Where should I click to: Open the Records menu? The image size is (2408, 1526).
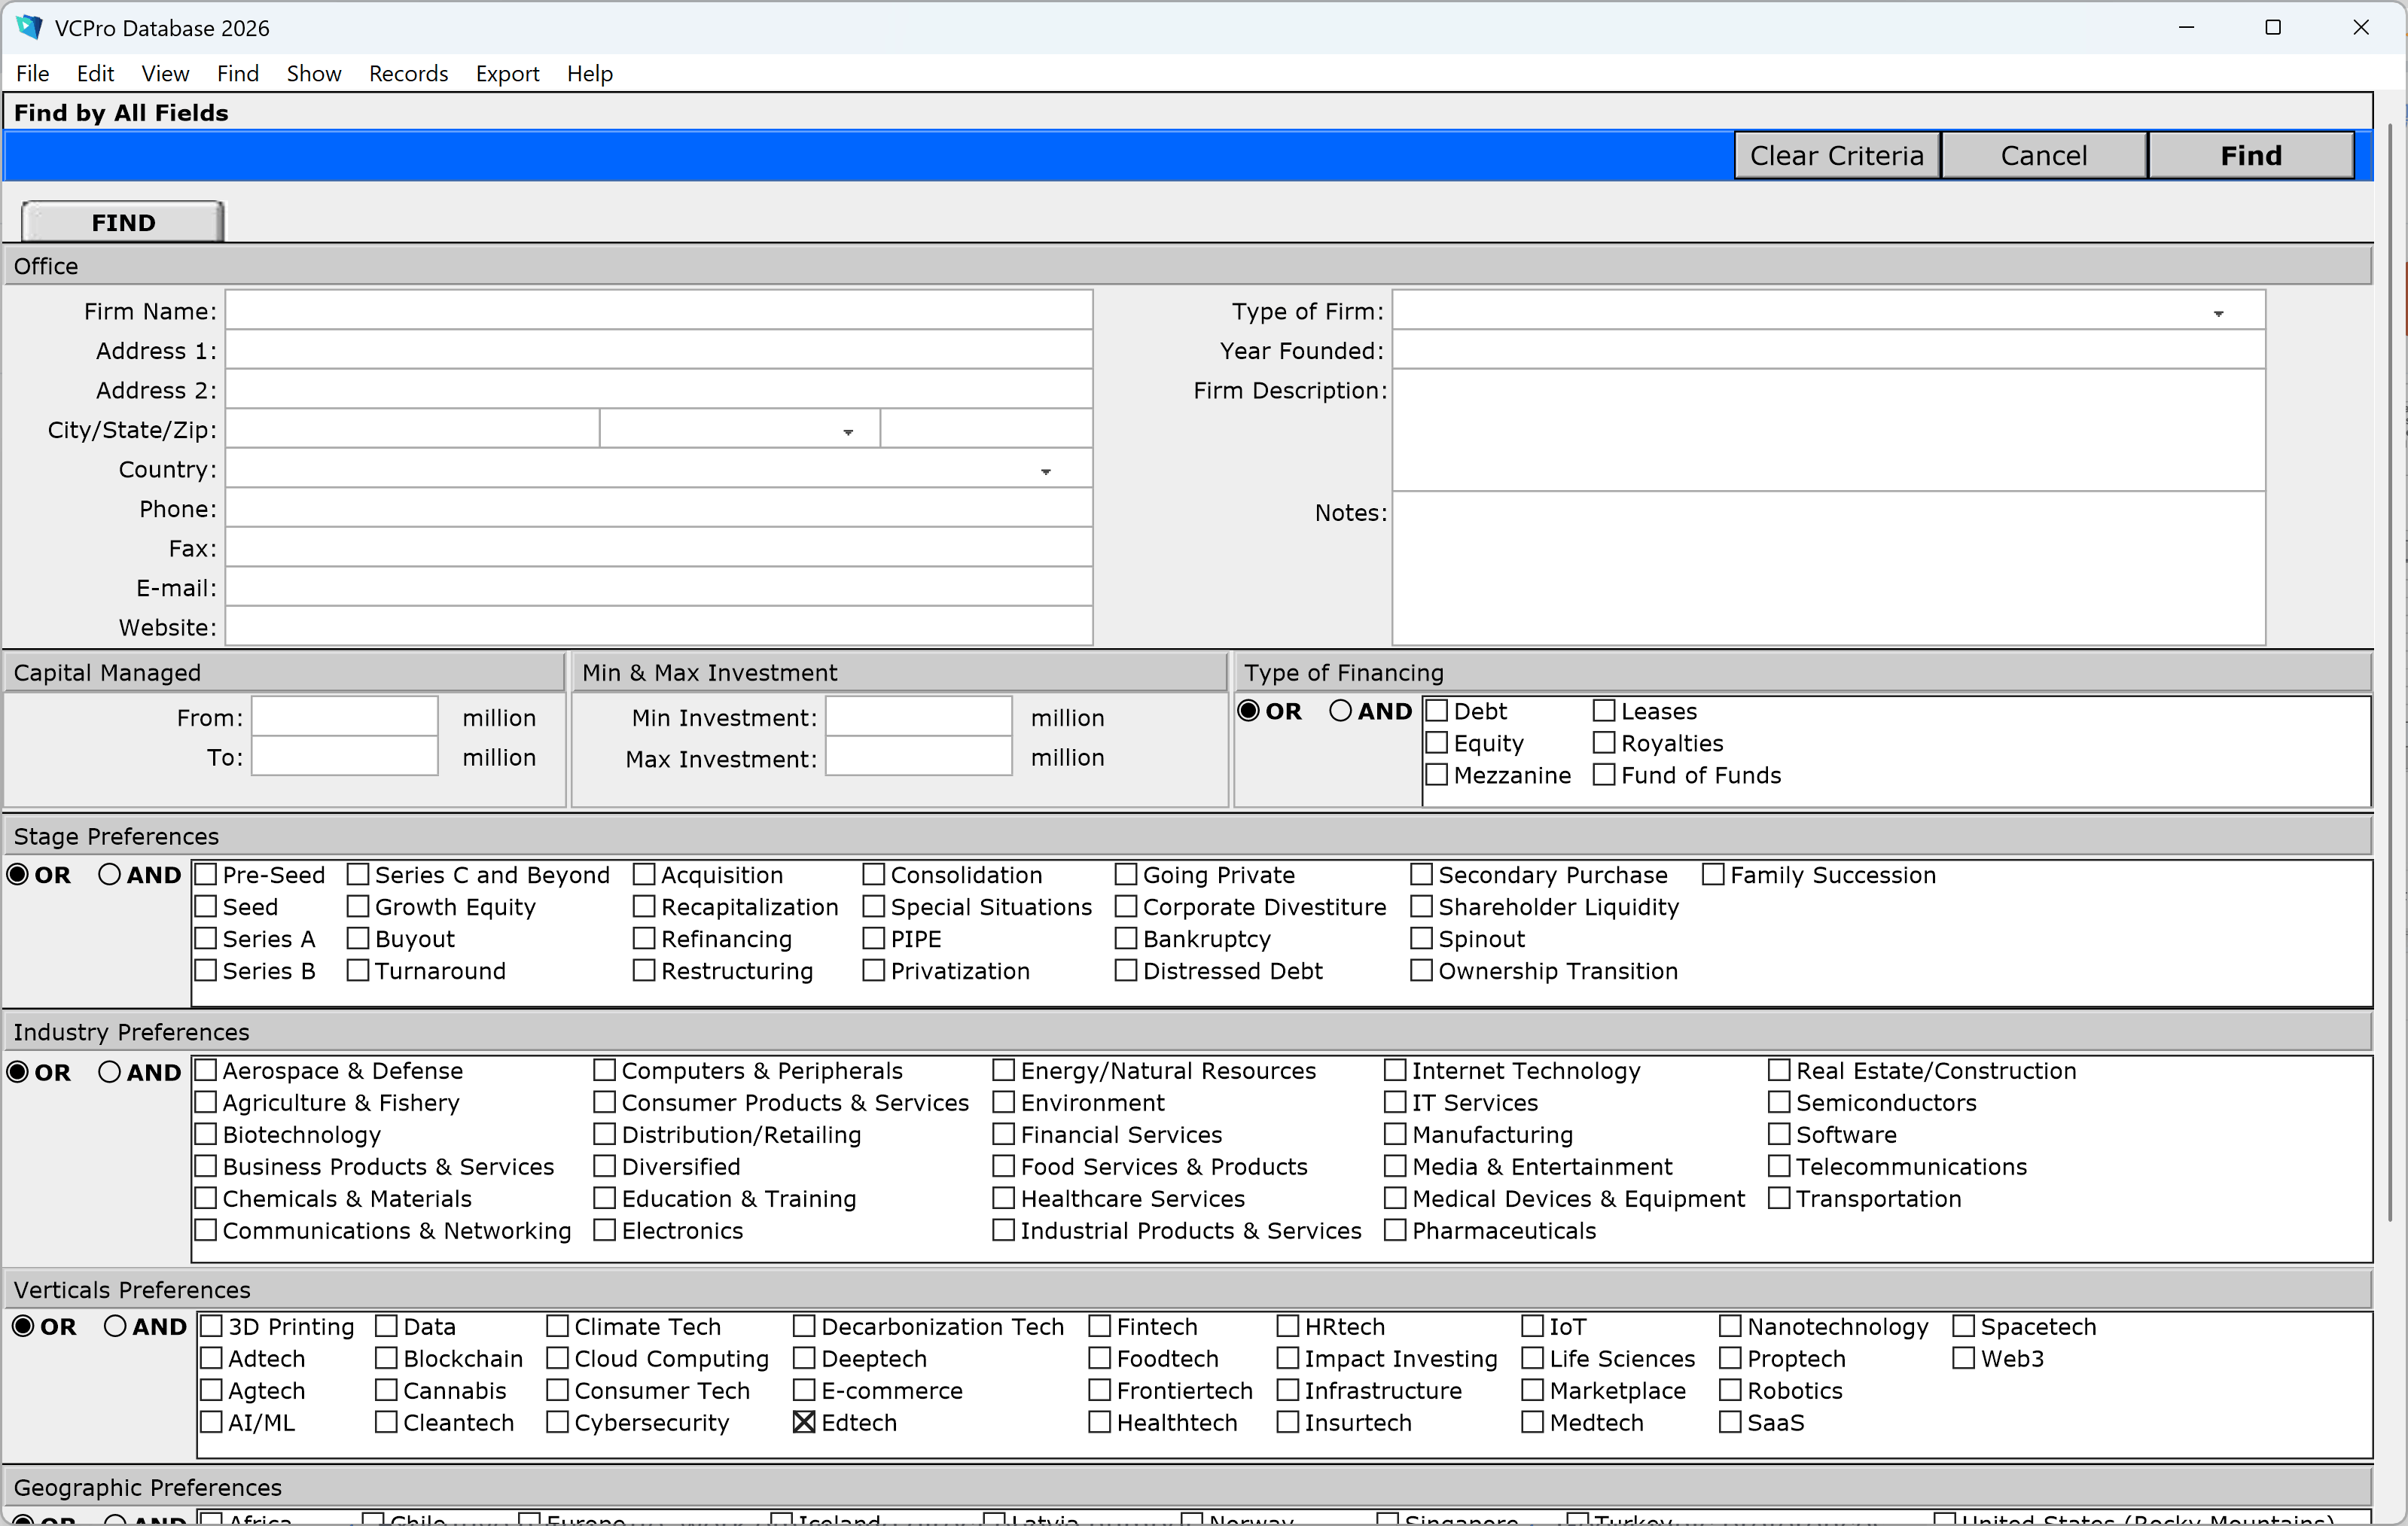(x=408, y=73)
